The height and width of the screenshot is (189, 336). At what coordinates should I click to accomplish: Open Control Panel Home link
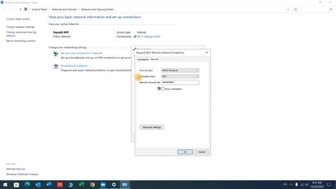tap(18, 19)
